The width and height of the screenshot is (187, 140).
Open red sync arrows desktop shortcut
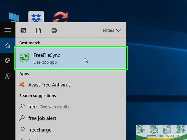point(61,17)
